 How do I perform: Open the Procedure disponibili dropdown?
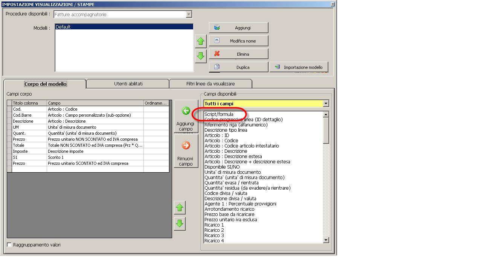point(189,14)
